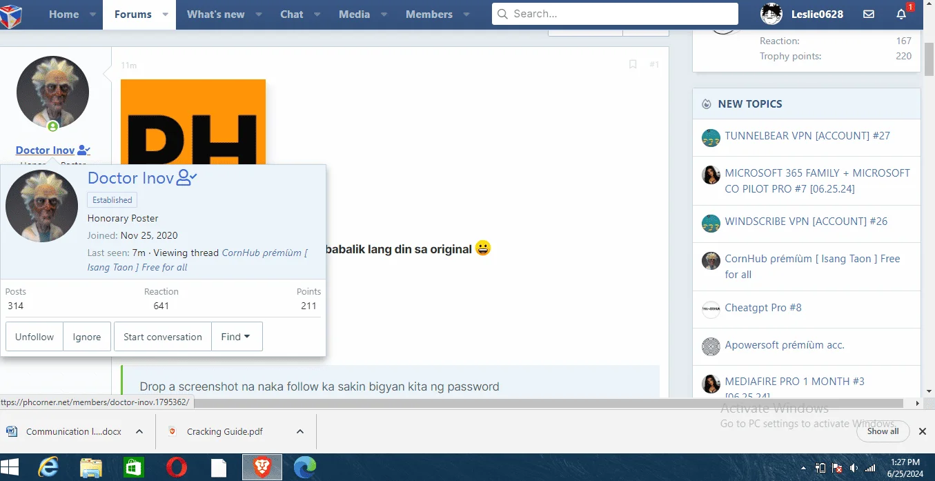Switch to Brave browser in the taskbar
935x481 pixels.
pyautogui.click(x=262, y=468)
